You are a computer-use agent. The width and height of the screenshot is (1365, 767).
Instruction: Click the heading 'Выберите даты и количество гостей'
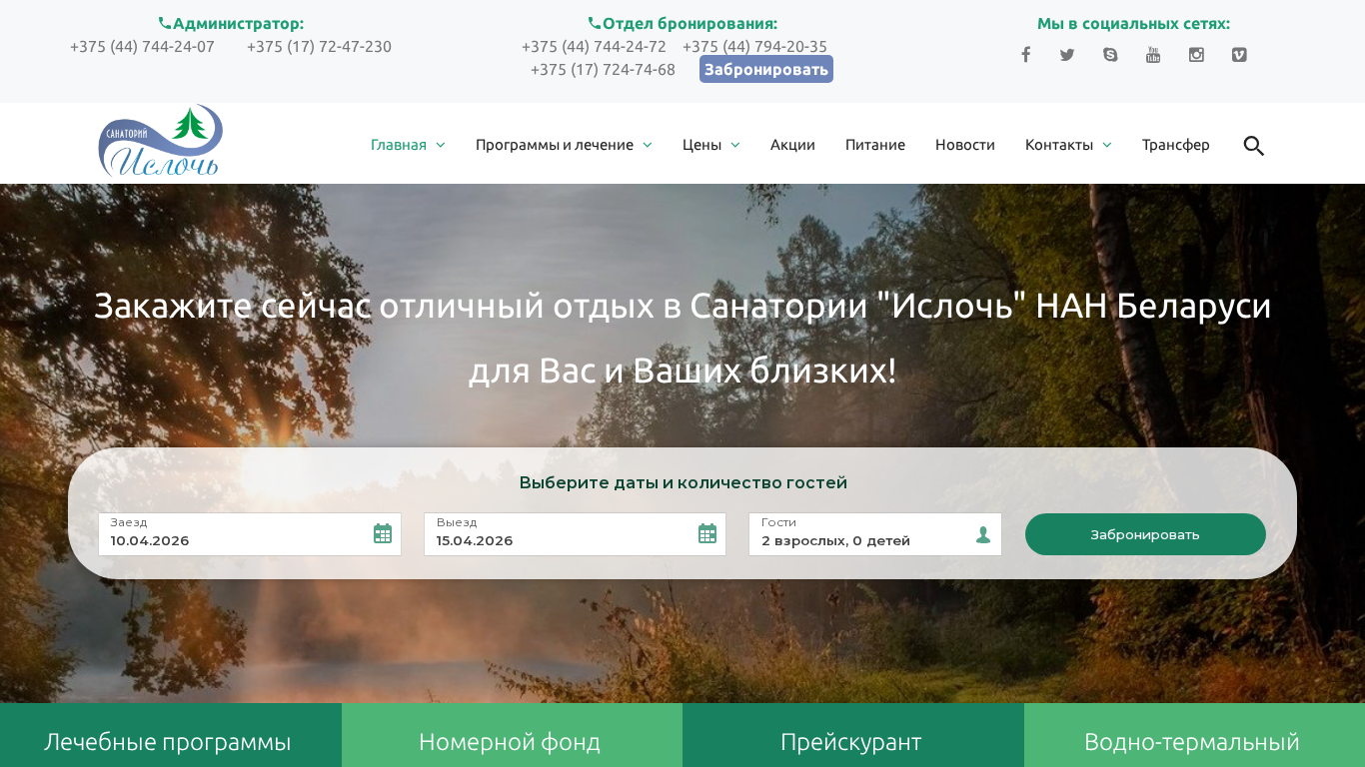682,483
